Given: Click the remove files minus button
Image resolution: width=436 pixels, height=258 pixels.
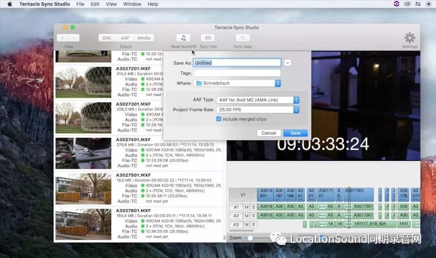Looking at the screenshot, I should tap(74, 37).
